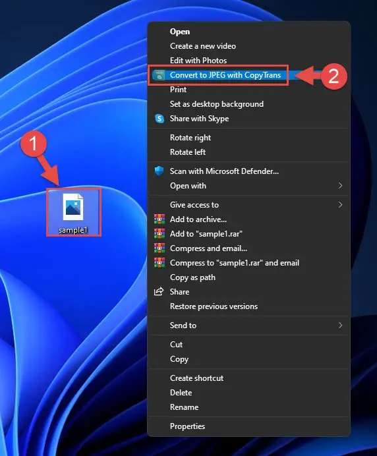Select Compress and email... entry
Screen dimensions: 377x456
coord(248,248)
